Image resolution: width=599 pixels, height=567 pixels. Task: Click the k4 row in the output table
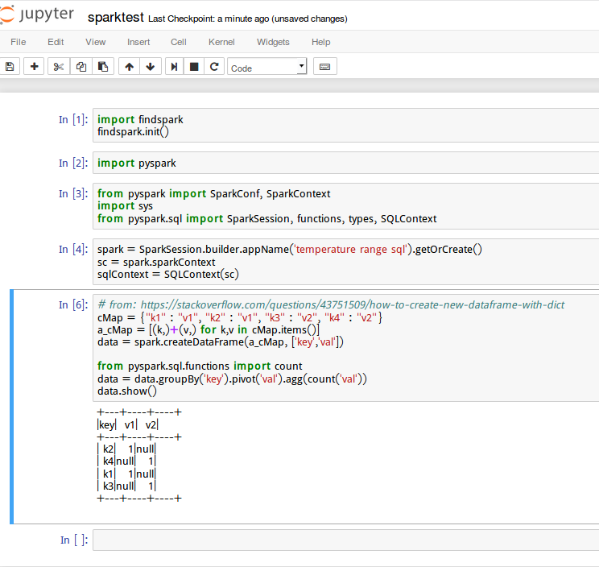[126, 461]
